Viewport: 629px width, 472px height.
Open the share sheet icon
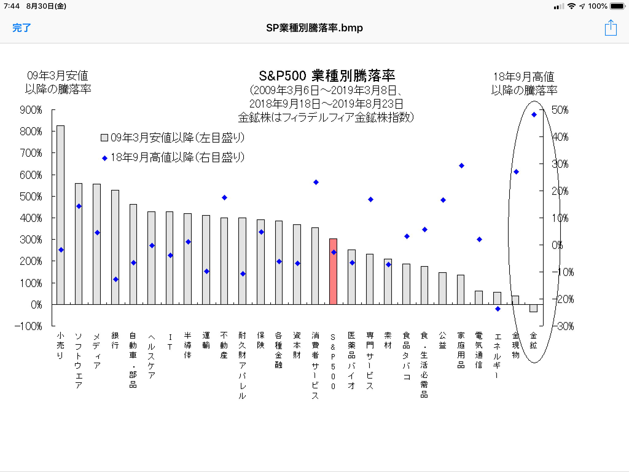click(x=611, y=28)
